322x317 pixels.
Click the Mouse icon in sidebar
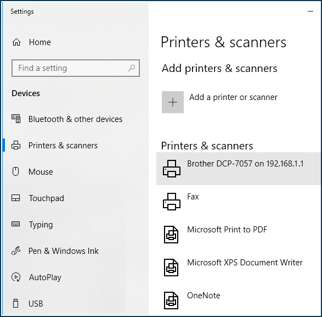(x=15, y=171)
